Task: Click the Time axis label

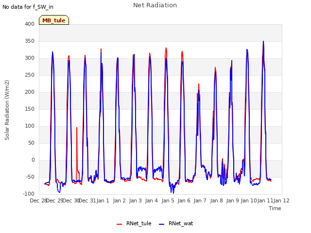Action: coord(275,208)
